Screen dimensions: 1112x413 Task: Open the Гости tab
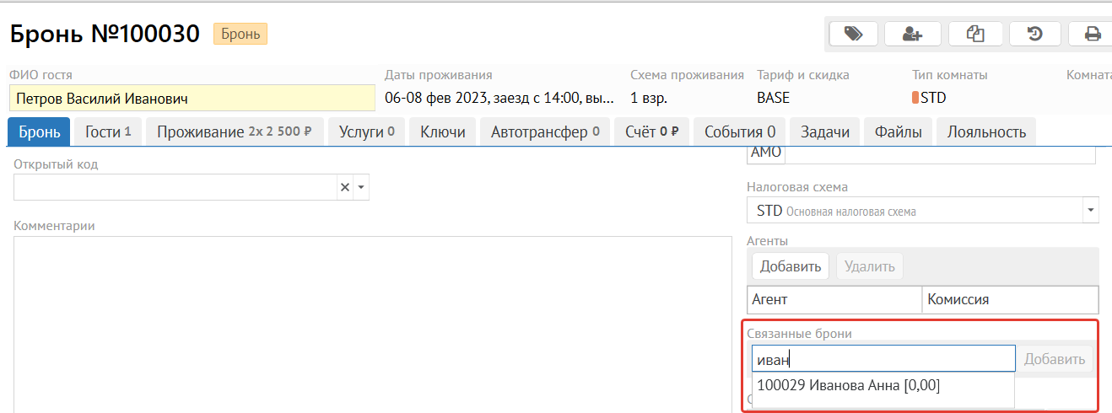[x=108, y=131]
